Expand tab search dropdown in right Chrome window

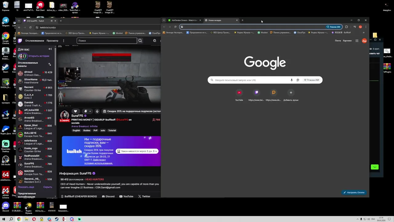coord(164,20)
